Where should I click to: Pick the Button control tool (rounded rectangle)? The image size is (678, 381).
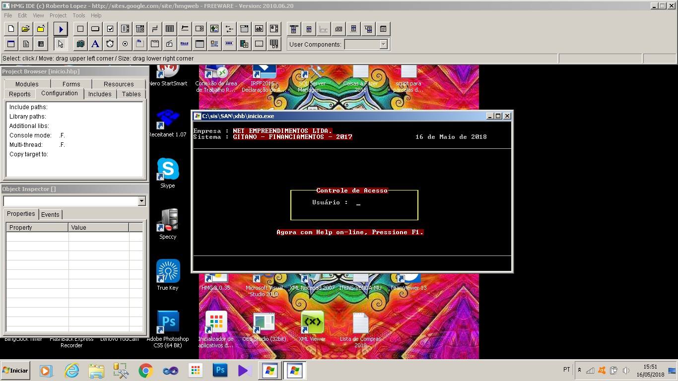click(95, 29)
